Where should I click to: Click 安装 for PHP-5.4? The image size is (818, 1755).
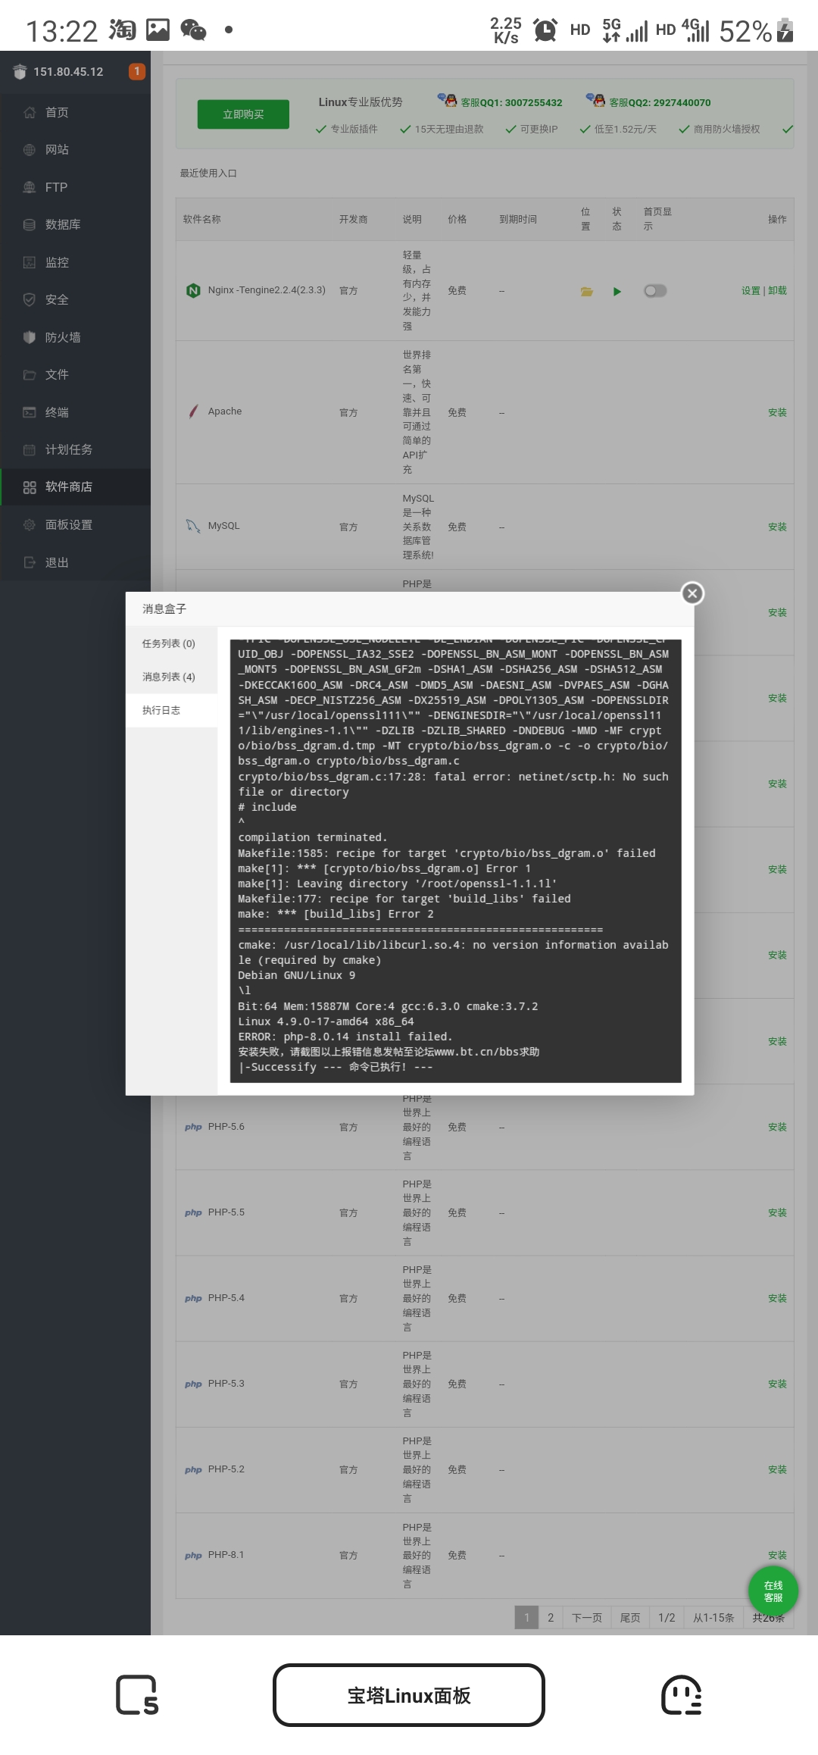(x=778, y=1298)
